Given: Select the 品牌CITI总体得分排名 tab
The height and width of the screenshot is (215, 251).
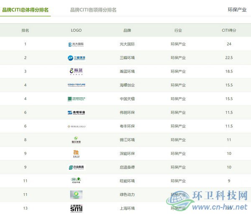Looking at the screenshot, I should tap(26, 10).
